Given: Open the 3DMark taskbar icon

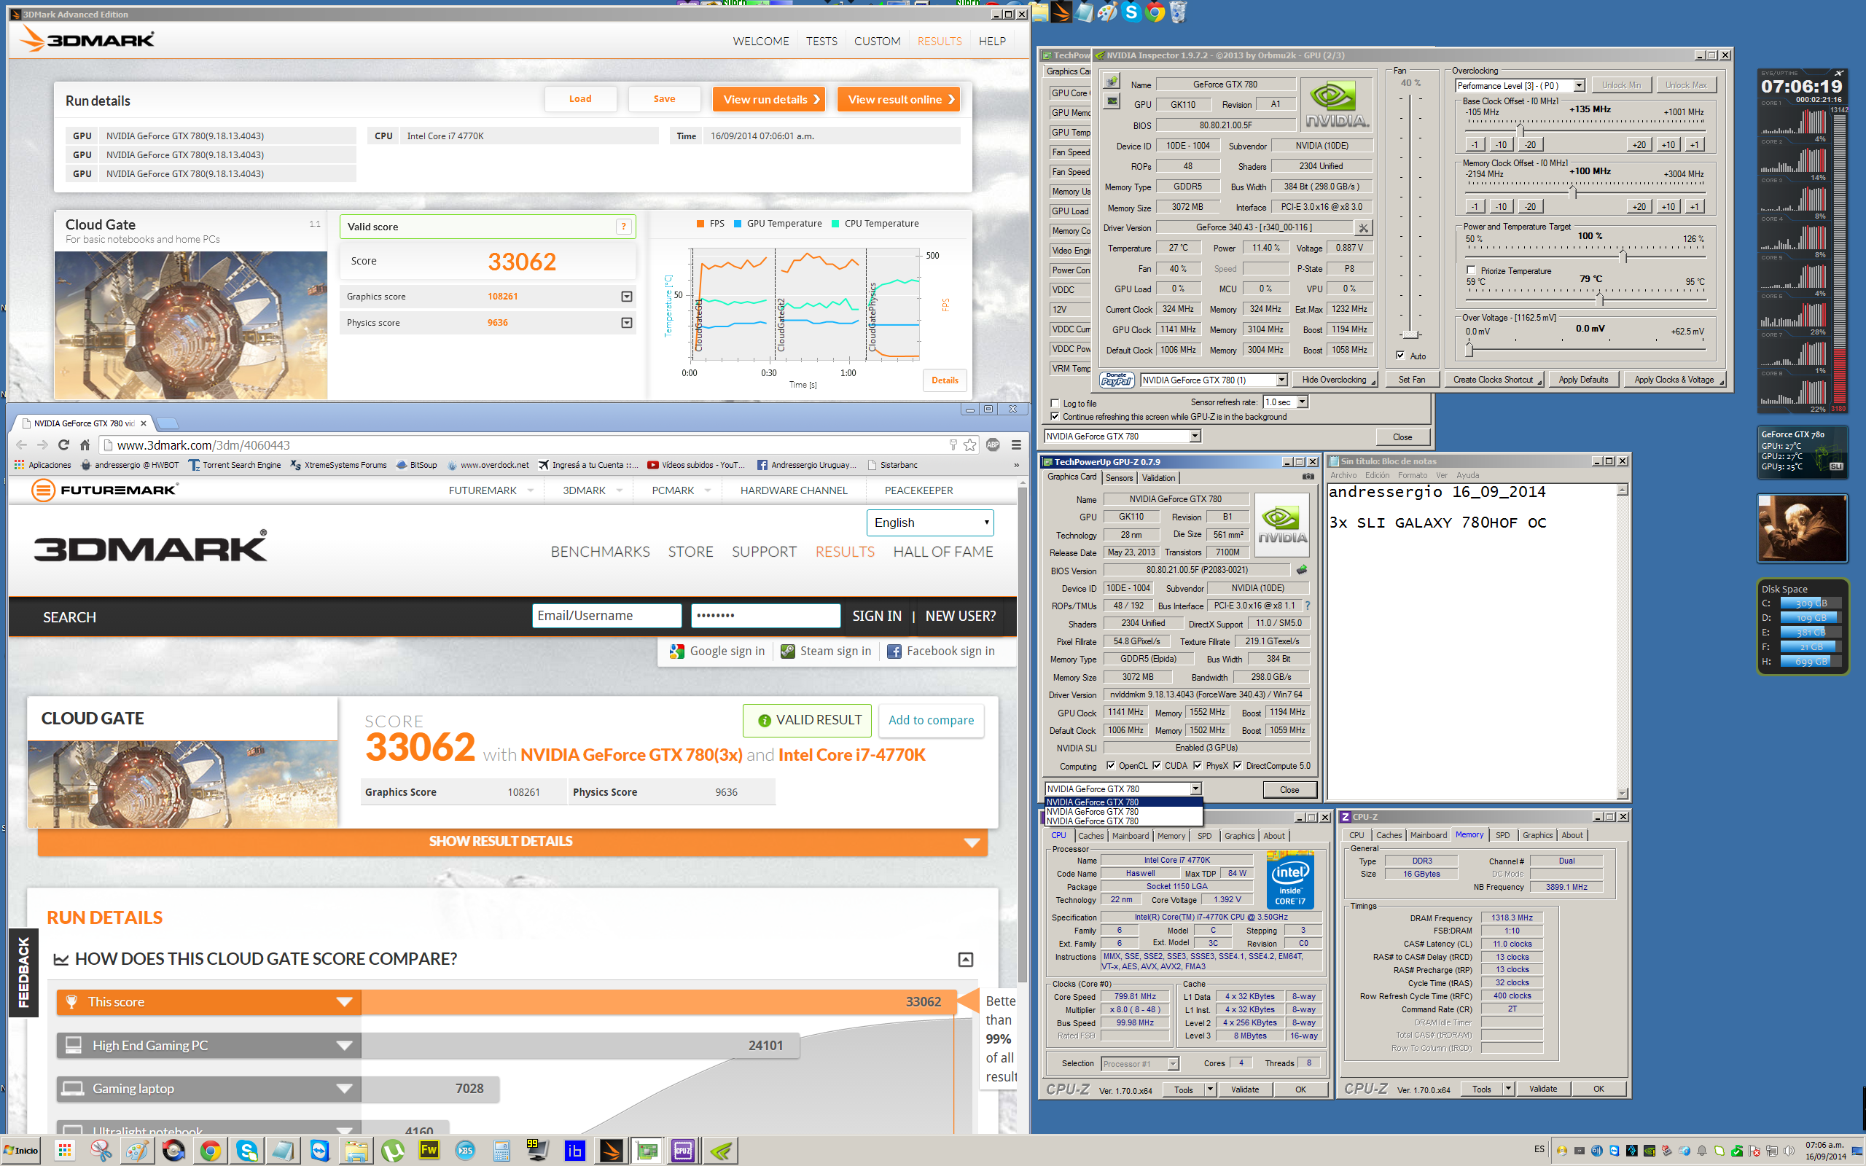Looking at the screenshot, I should coord(610,1151).
